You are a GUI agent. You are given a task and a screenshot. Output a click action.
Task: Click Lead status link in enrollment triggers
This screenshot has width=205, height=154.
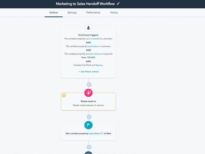click(x=93, y=46)
